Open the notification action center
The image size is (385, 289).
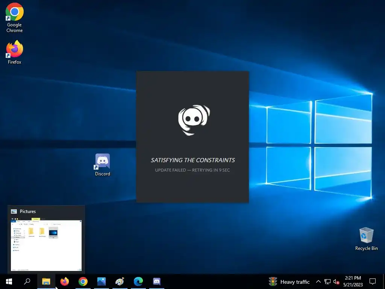(x=373, y=281)
